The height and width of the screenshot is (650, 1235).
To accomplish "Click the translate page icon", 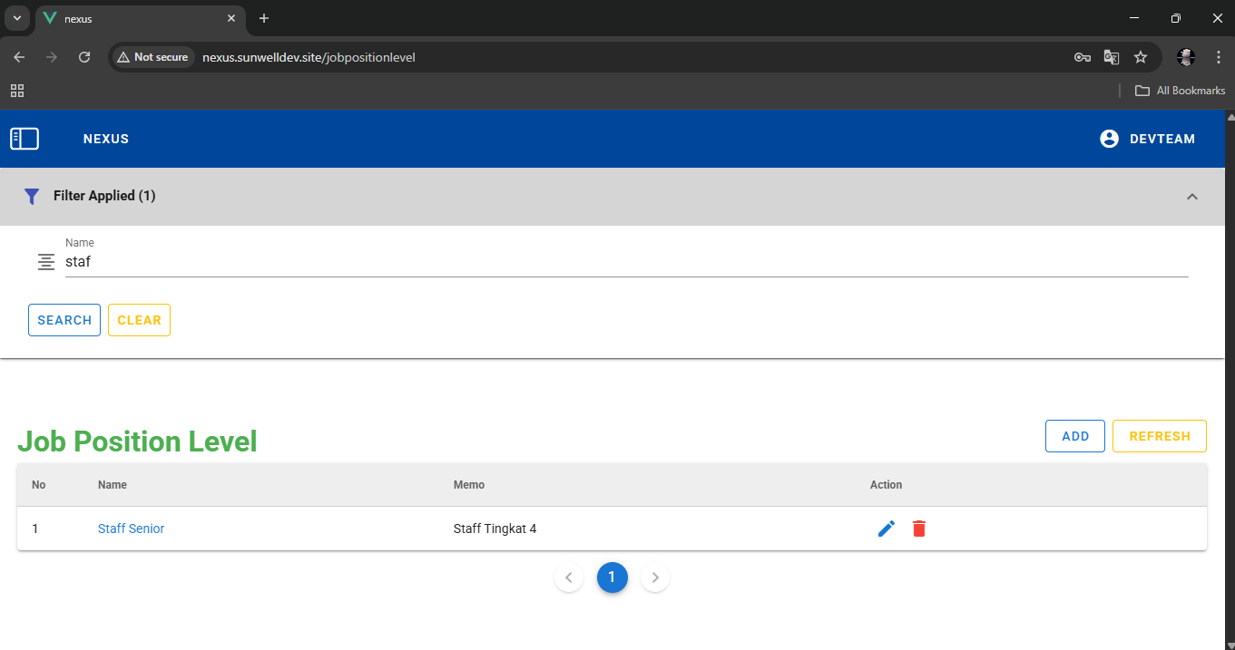I will pos(1111,57).
